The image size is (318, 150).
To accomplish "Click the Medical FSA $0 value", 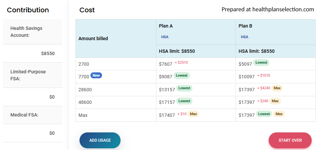I will point(52,133).
